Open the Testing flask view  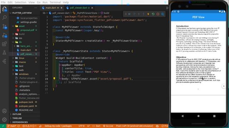click(x=4, y=53)
